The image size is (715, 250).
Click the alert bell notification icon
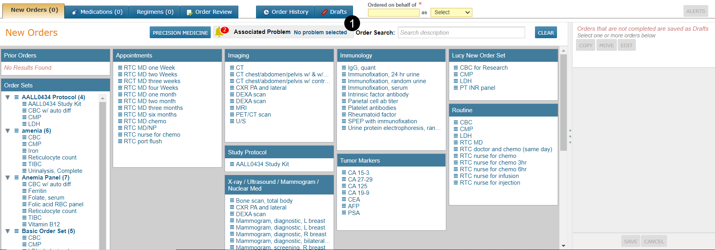click(x=219, y=32)
